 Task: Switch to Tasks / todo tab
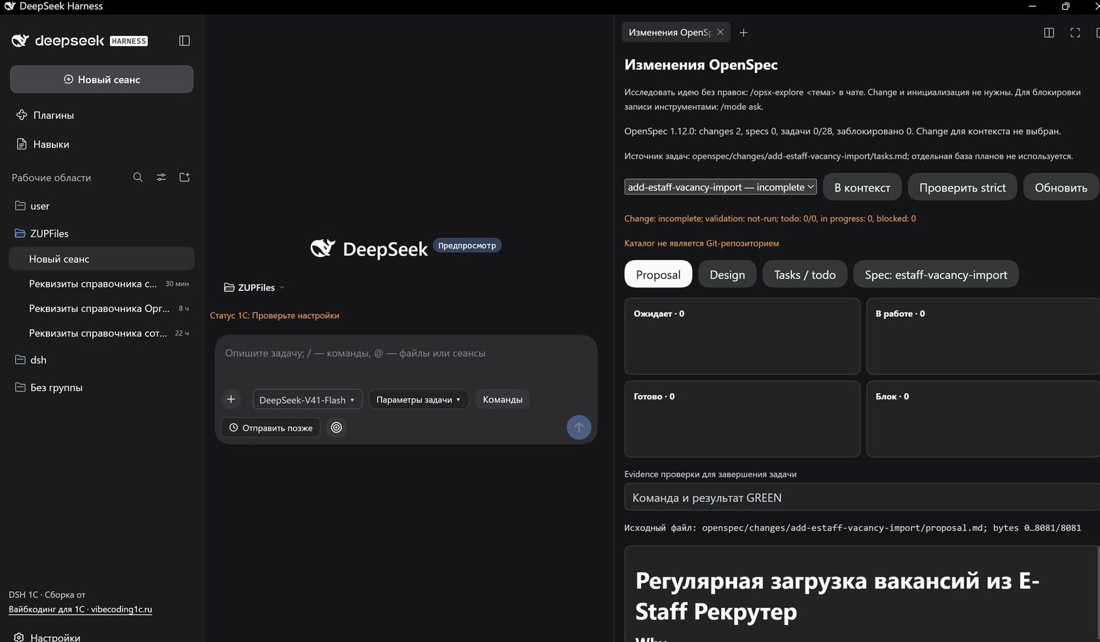click(x=805, y=274)
